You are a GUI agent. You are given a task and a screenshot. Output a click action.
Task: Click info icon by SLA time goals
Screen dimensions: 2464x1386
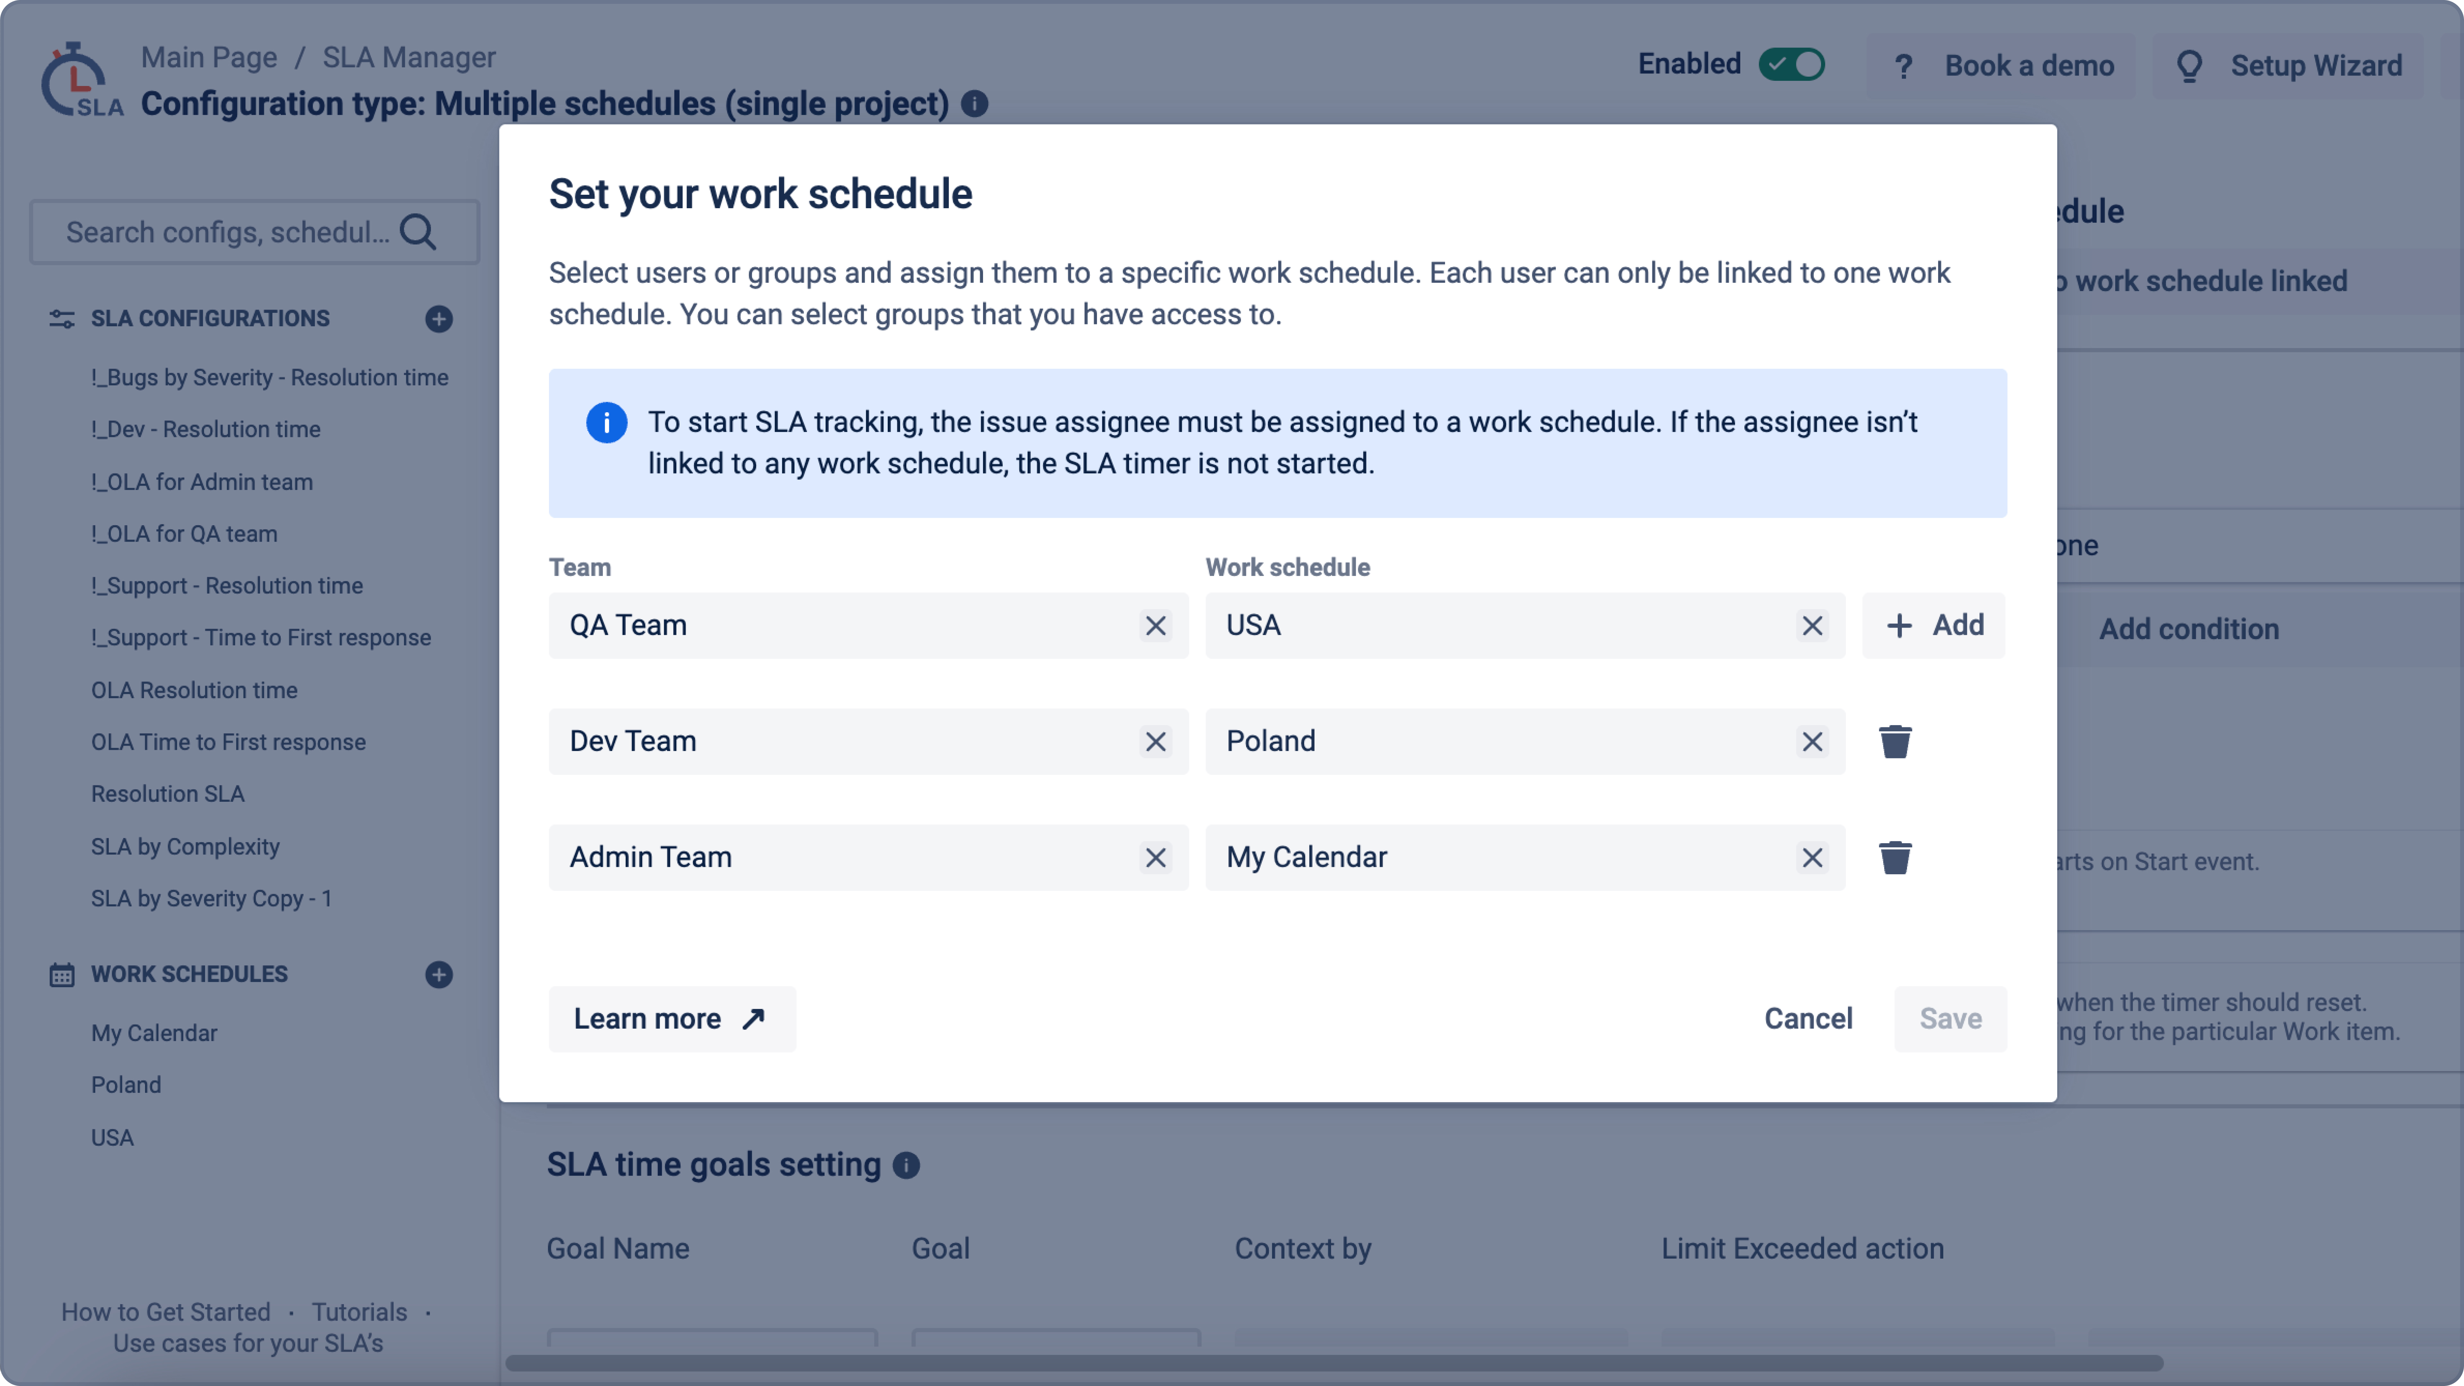tap(906, 1165)
